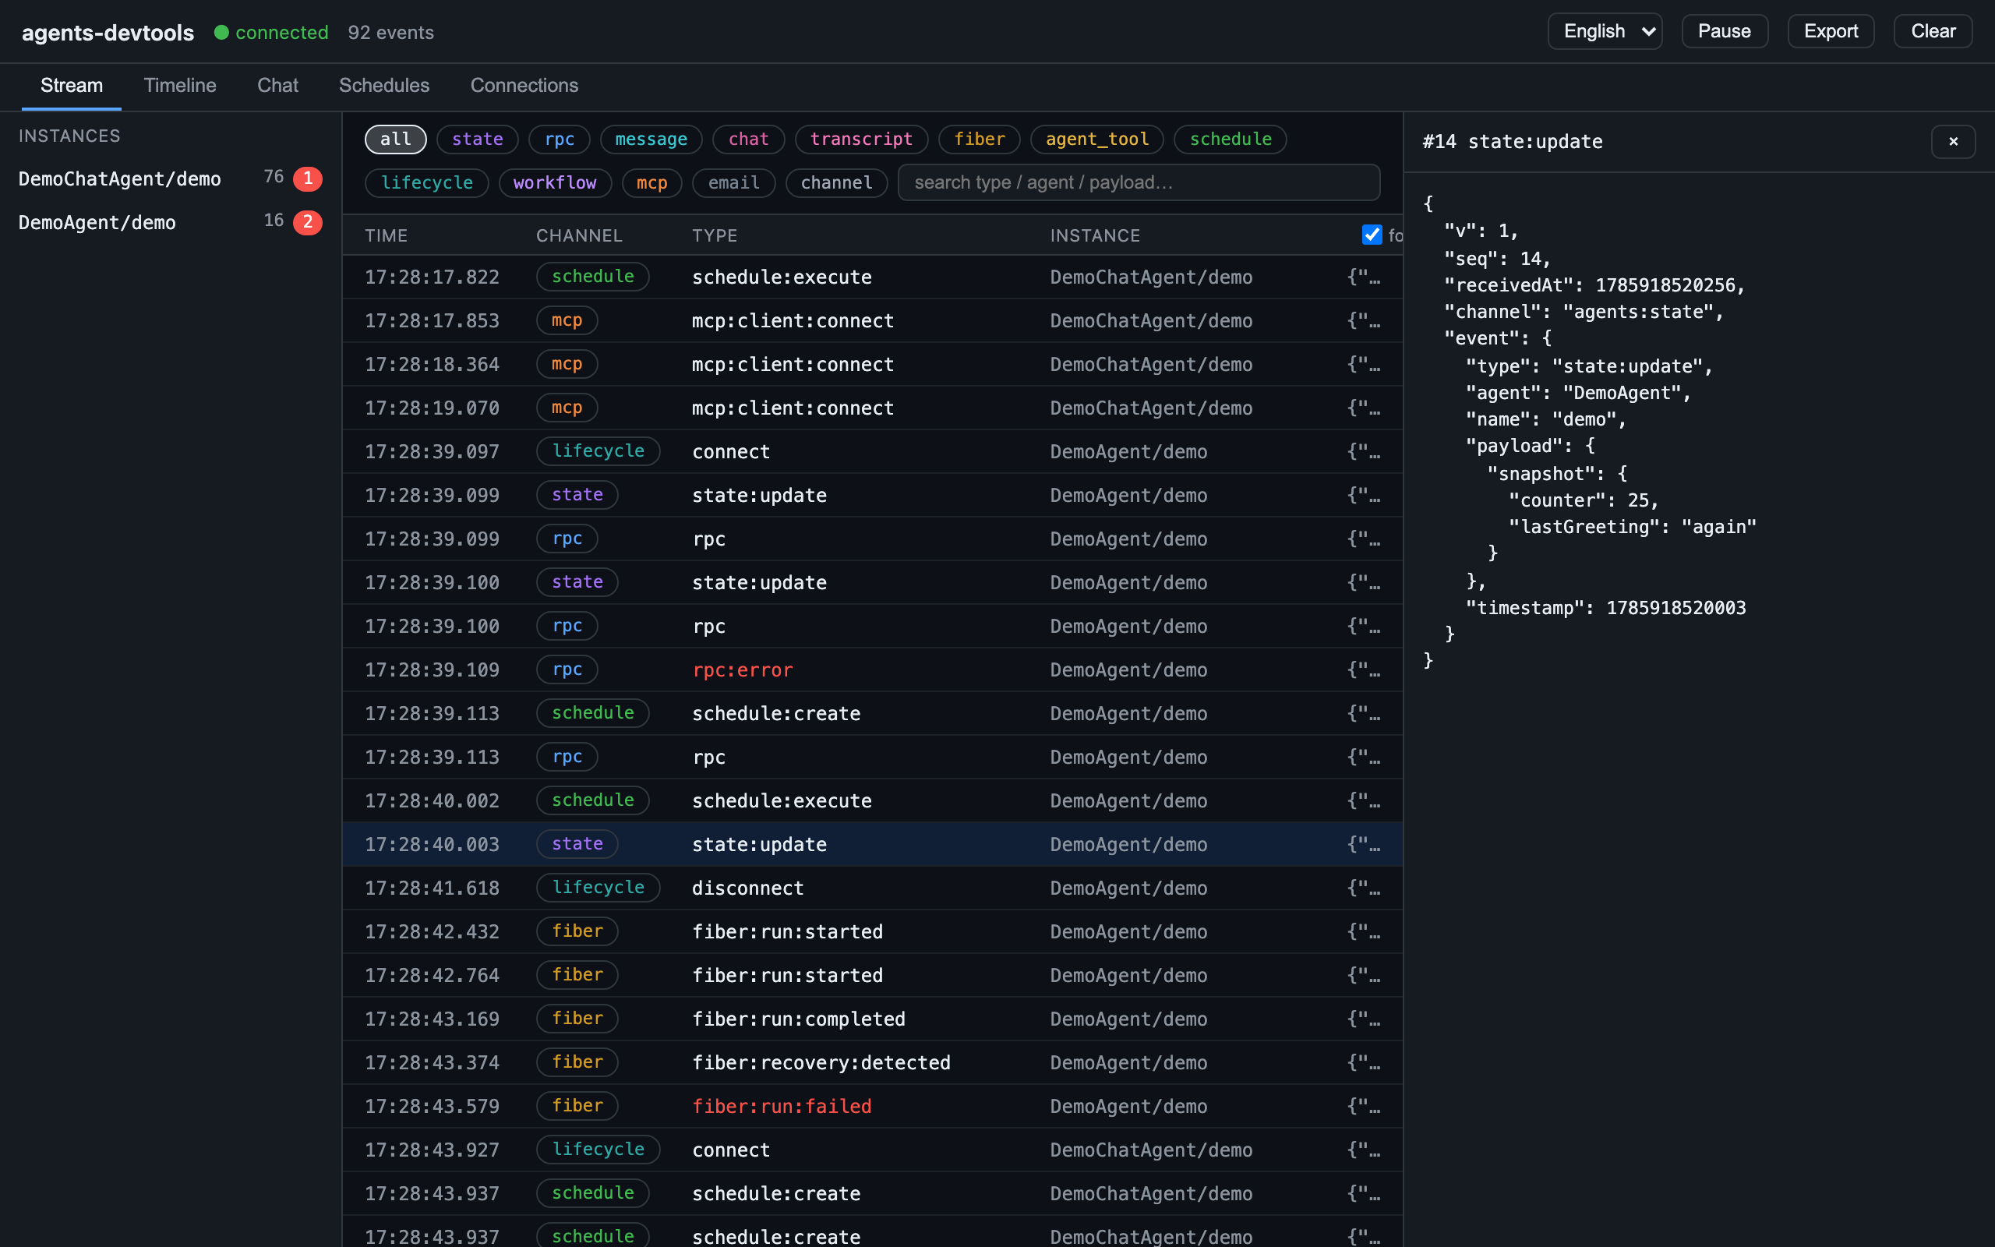Click the INSTANCE column header
Viewport: 1995px width, 1247px height.
tap(1095, 236)
